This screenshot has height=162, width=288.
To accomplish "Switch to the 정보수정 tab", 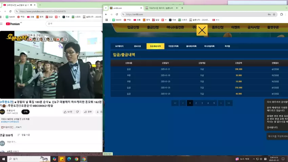I will point(137,46).
